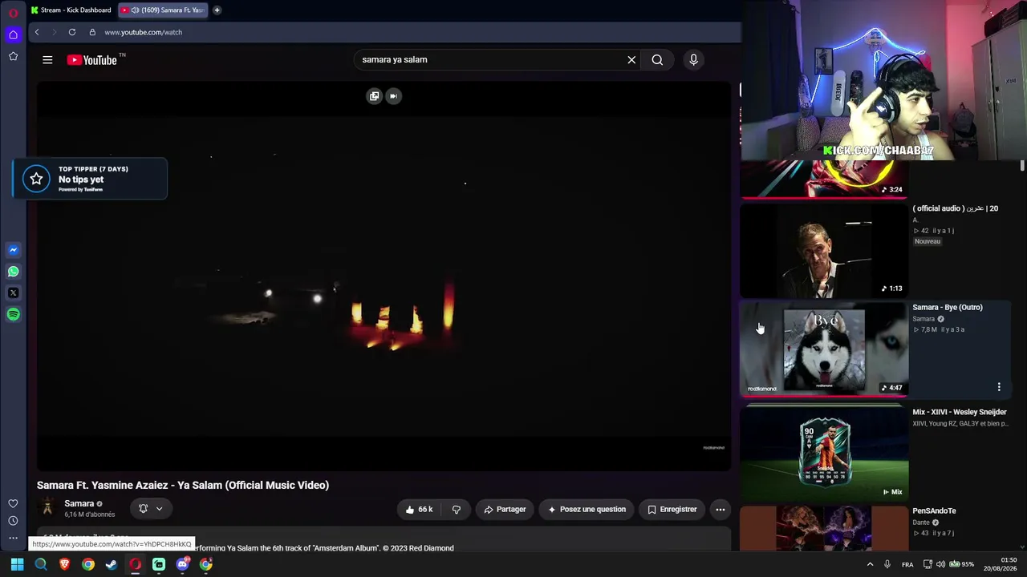Play the 1:13 official audio video thumbnail
1027x577 pixels.
click(x=824, y=251)
